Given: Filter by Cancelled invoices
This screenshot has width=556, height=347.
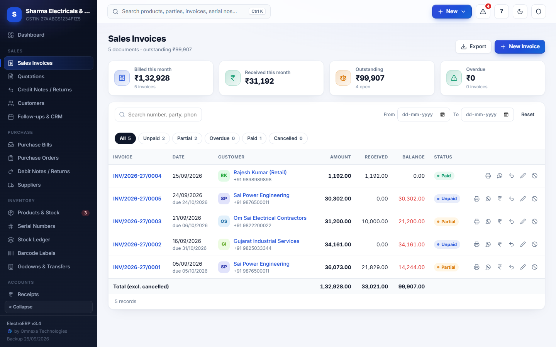Looking at the screenshot, I should (288, 138).
